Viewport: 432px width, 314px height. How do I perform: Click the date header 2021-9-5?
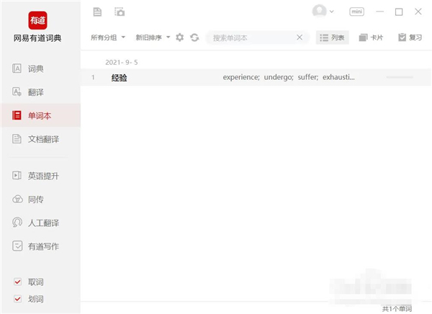click(122, 63)
